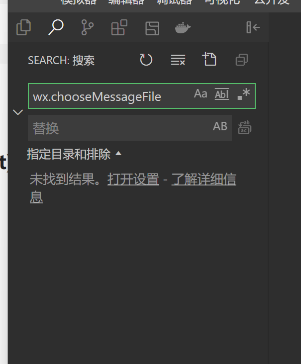The width and height of the screenshot is (301, 364).
Task: Open the Docker whale icon
Action: (x=183, y=28)
